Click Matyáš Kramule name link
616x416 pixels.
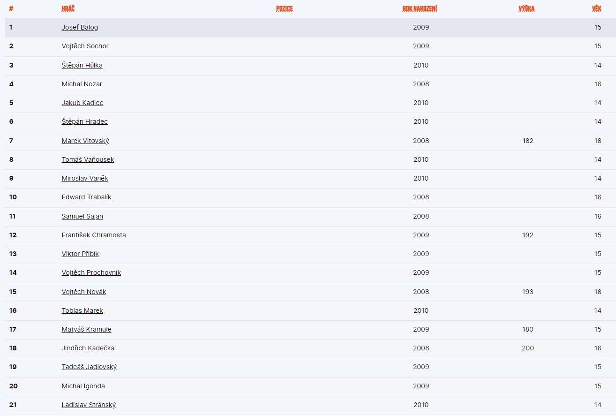86,329
